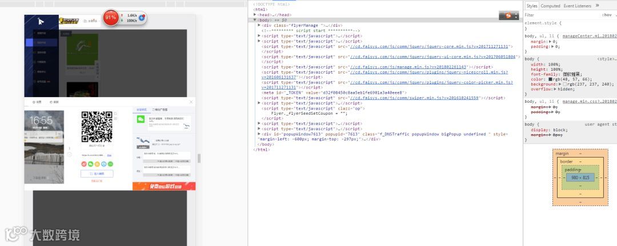Close the QR code popup window

point(191,102)
